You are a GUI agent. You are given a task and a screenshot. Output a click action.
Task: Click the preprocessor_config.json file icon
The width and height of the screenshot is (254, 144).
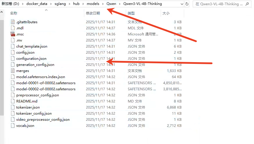pos(13,95)
